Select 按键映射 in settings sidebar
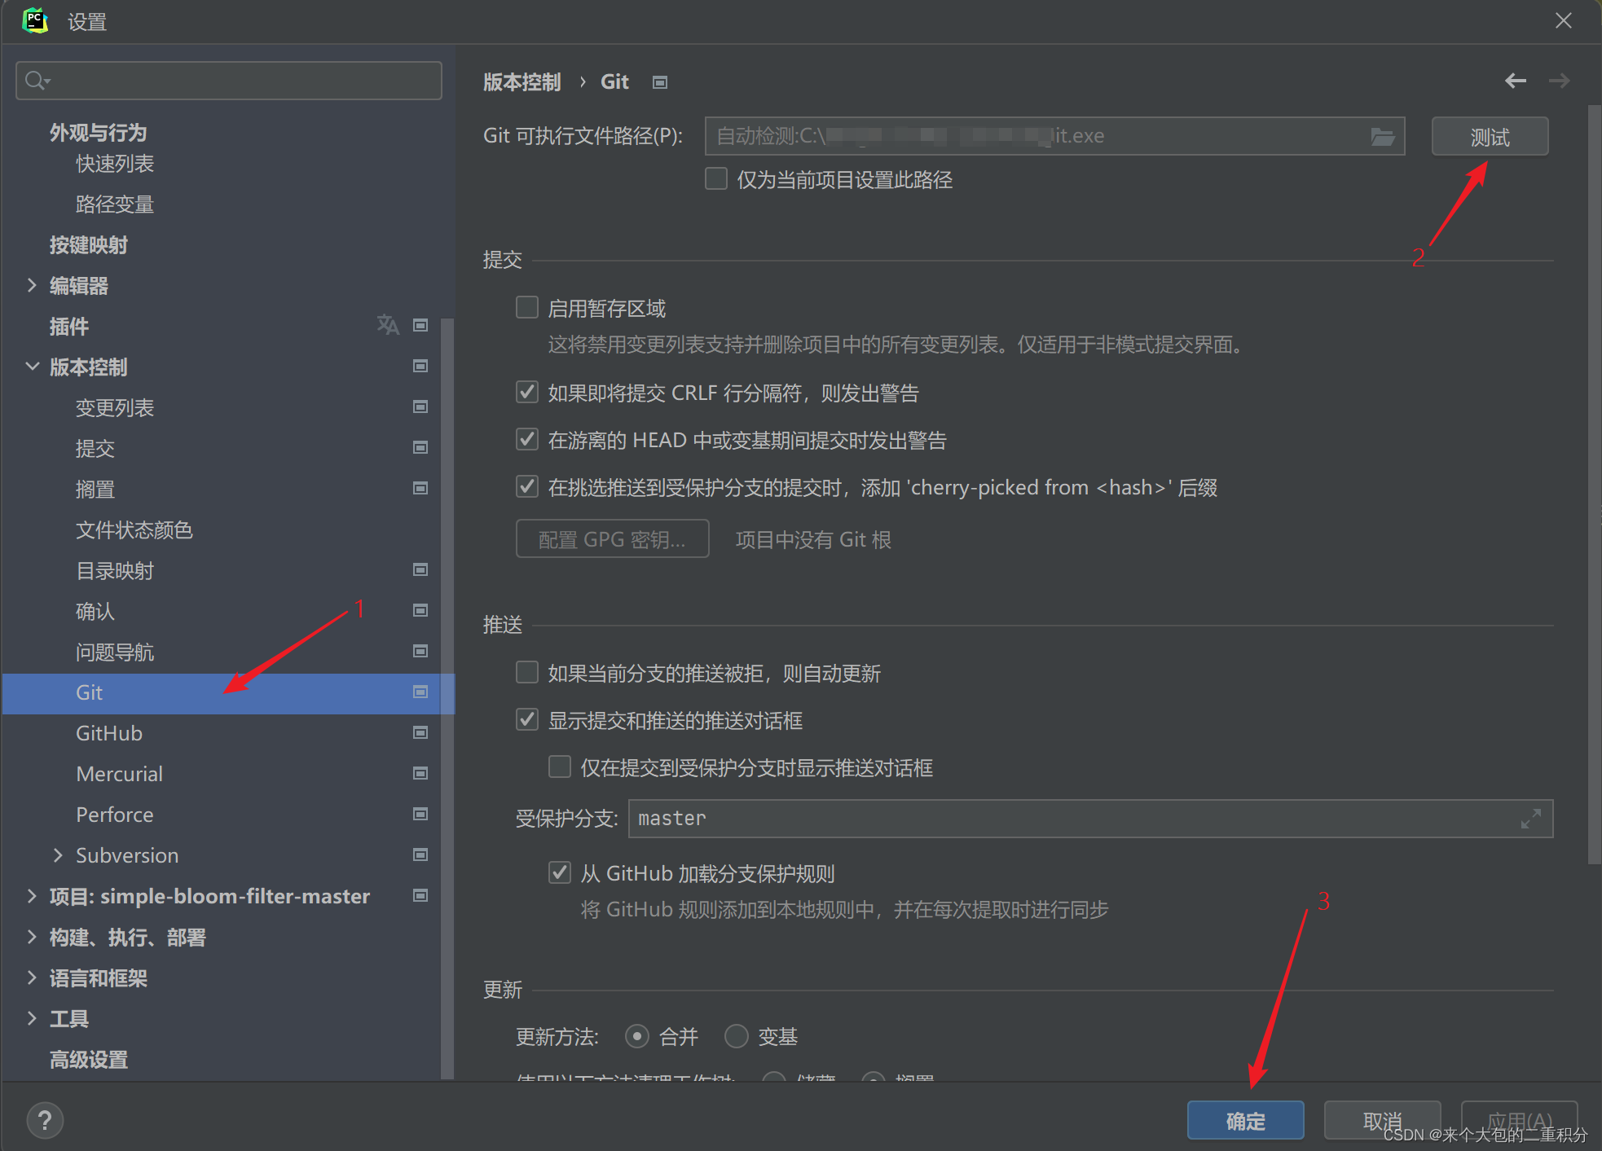Screen dimensions: 1602x1151 pyautogui.click(x=88, y=244)
